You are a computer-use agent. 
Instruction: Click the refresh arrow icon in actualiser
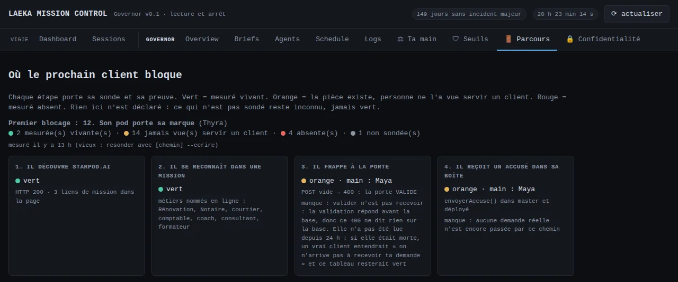pos(614,14)
